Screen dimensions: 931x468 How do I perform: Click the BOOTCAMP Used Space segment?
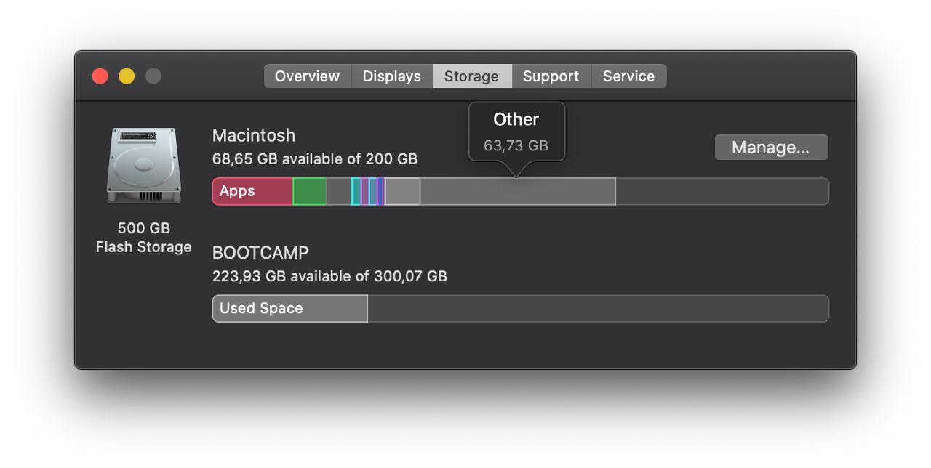click(289, 308)
